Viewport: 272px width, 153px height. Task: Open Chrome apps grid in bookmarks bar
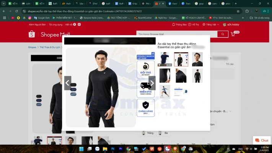(5, 18)
